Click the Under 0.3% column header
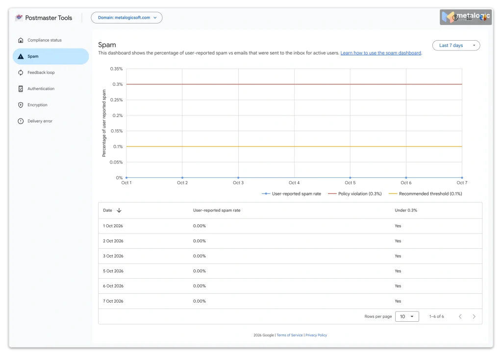502x357 pixels. (x=406, y=211)
